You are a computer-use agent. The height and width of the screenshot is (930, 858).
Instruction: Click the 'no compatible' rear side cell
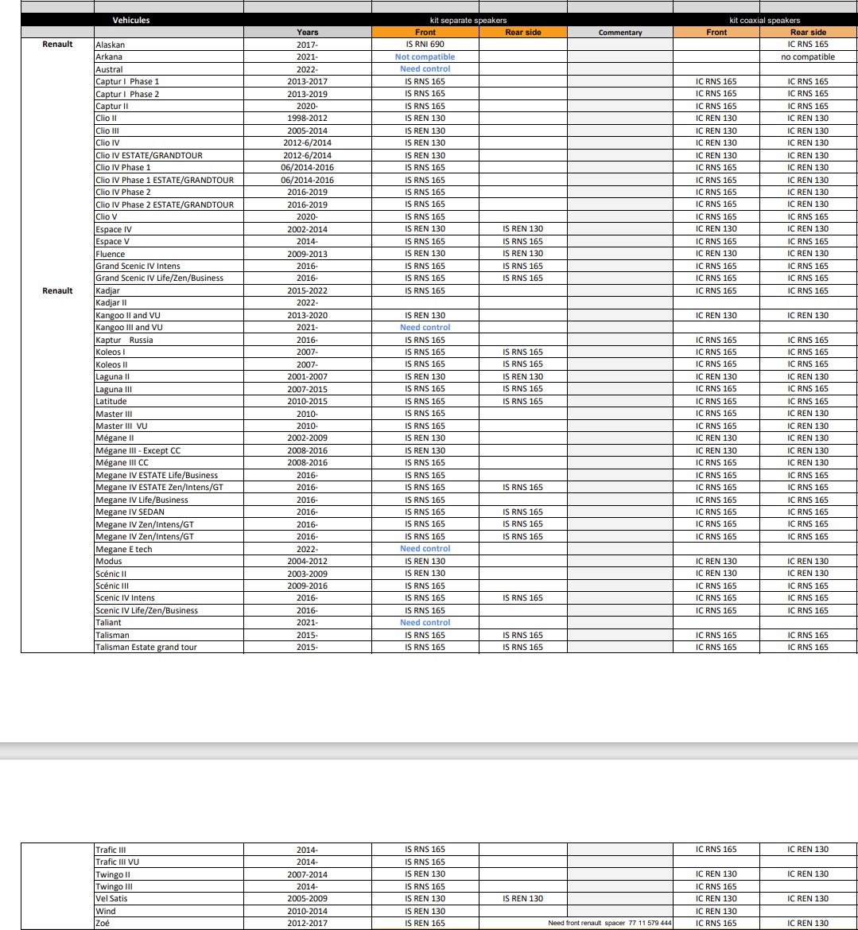(x=808, y=57)
